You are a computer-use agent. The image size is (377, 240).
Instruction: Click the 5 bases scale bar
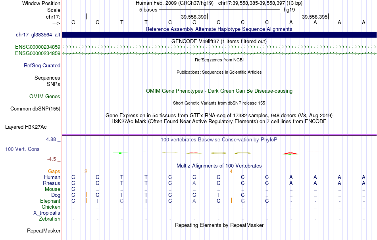219,10
